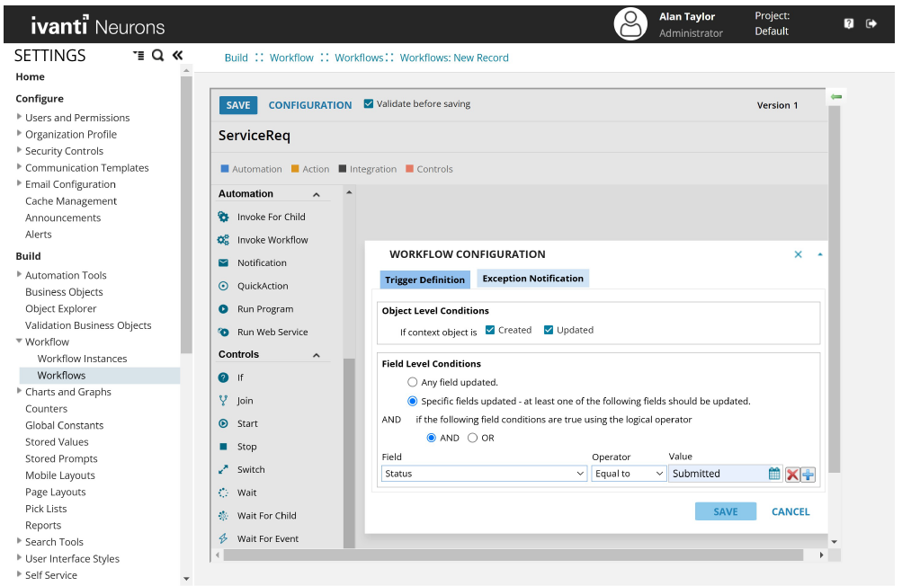Click the blue Automation legend swatch
The width and height of the screenshot is (902, 586).
click(225, 169)
